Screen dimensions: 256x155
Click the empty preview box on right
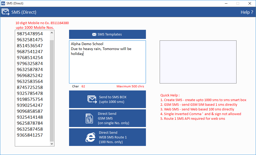198,62
